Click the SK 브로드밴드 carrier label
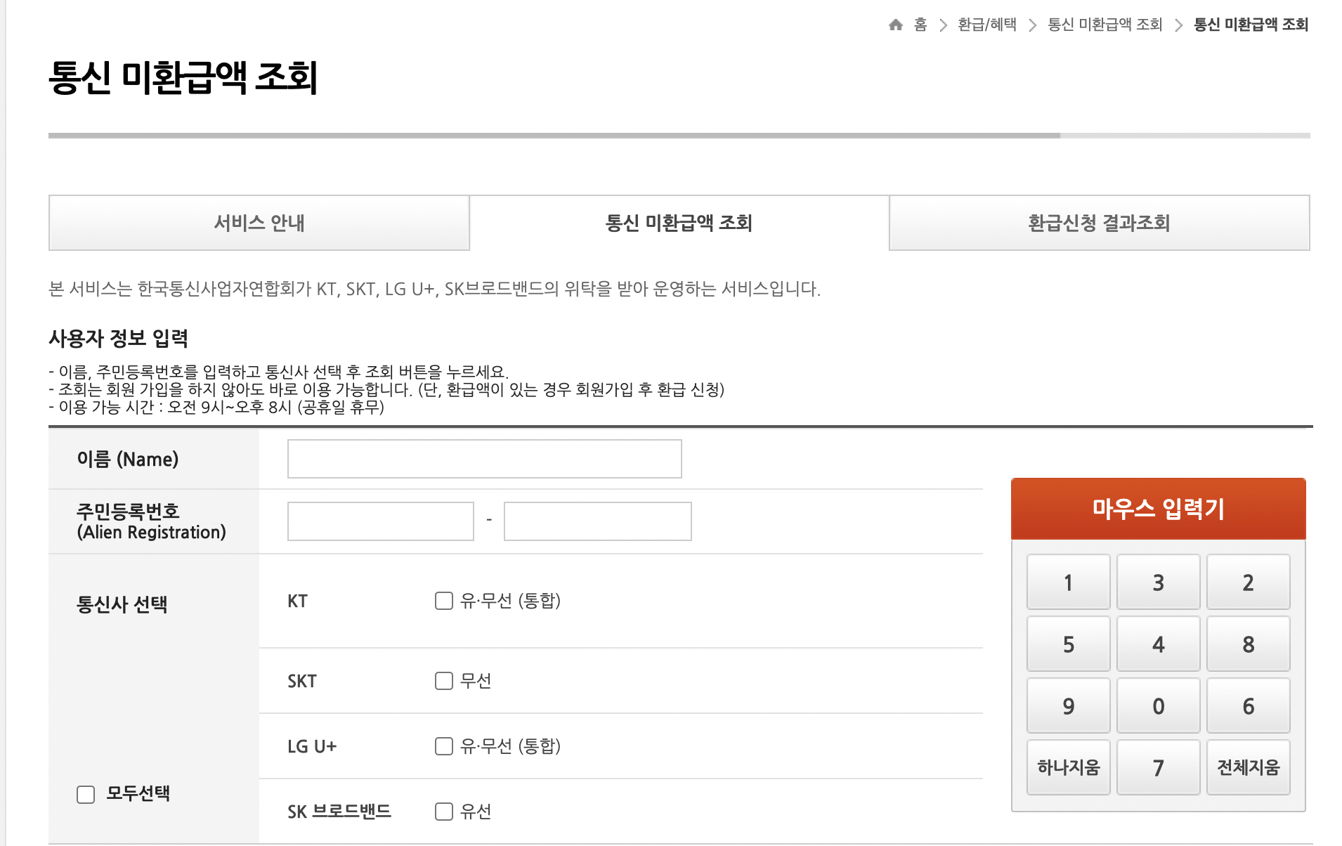Viewport: 1342px width, 846px height. [x=339, y=812]
